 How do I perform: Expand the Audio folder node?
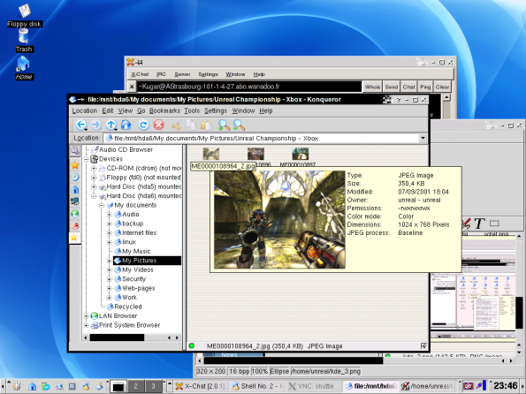(x=110, y=215)
